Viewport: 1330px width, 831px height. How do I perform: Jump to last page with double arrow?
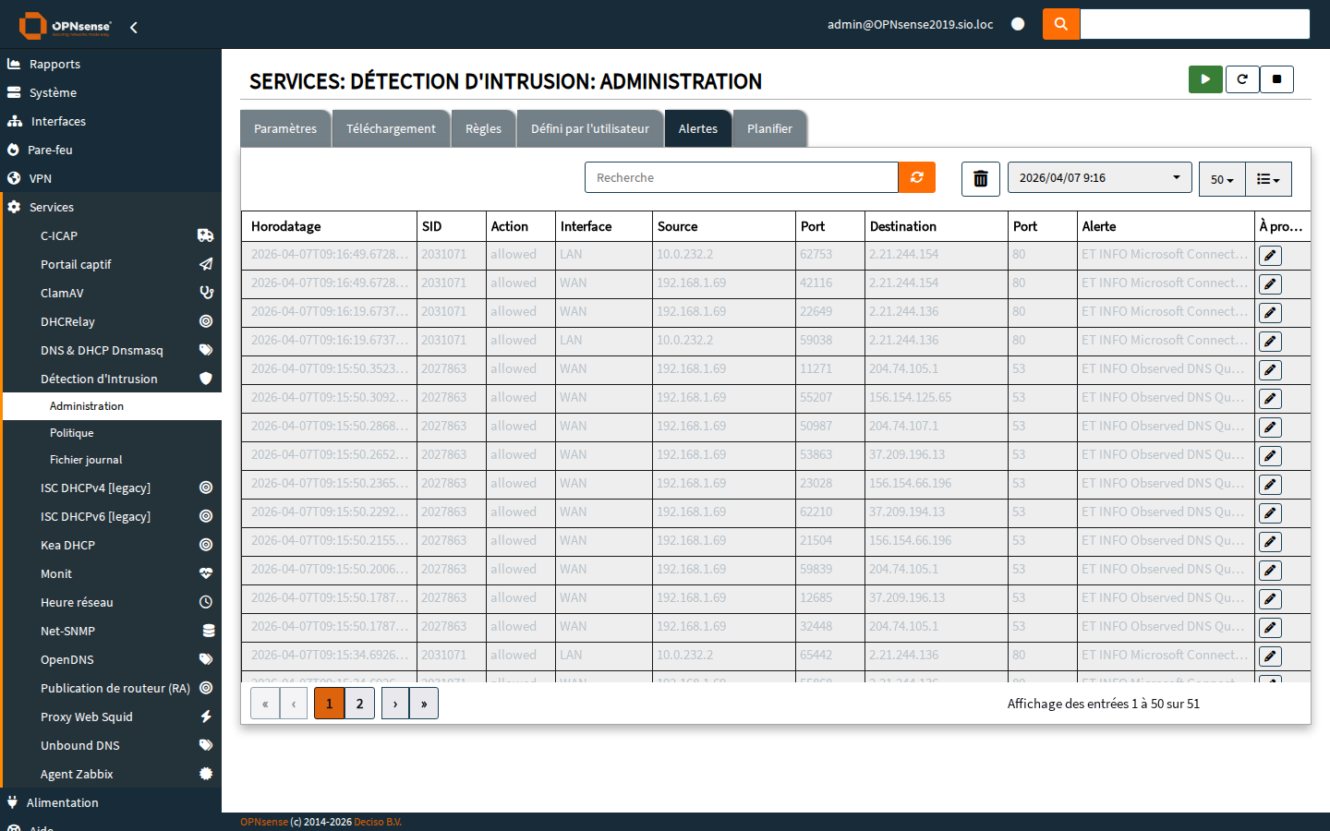(x=424, y=704)
